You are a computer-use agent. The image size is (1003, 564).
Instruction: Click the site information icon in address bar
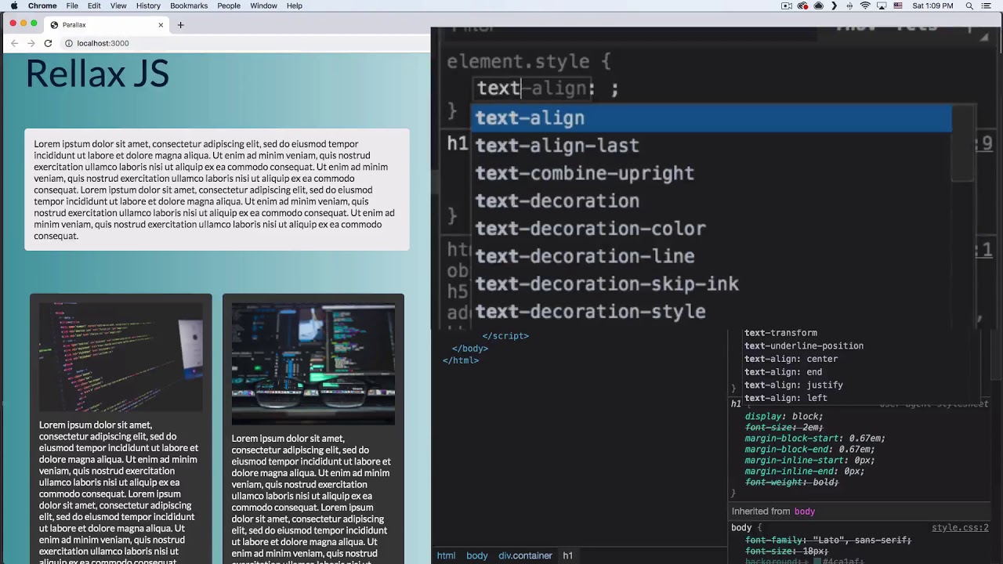pos(69,43)
